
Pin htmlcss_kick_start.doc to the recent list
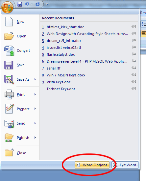(x=134, y=27)
